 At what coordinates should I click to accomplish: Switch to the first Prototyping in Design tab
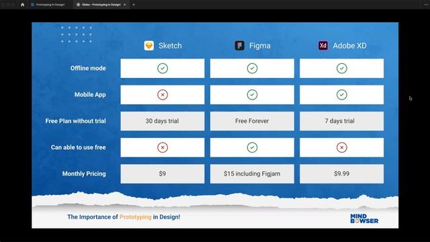[x=48, y=5]
